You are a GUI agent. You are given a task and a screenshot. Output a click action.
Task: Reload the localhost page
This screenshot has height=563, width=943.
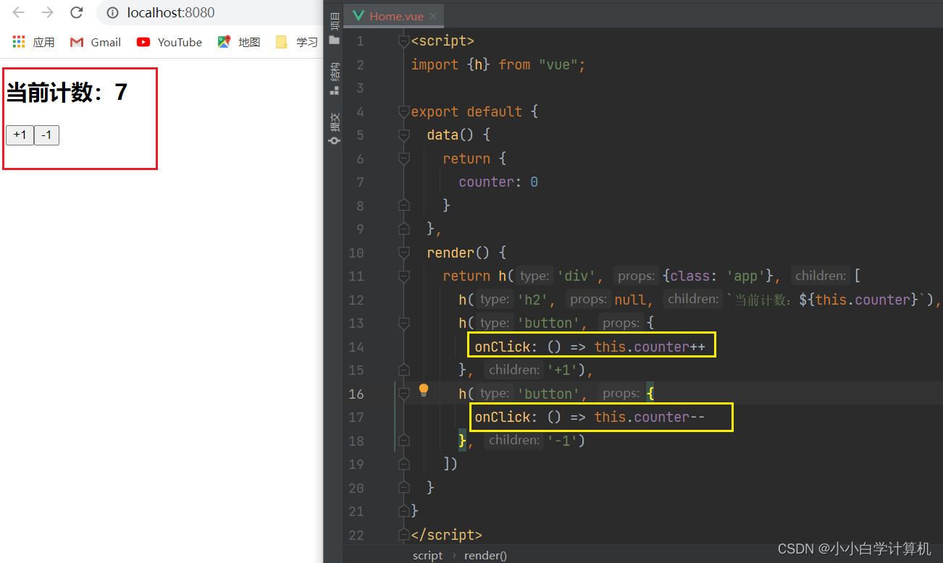pyautogui.click(x=77, y=12)
